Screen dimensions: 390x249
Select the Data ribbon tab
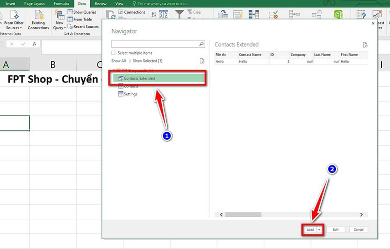click(x=82, y=4)
